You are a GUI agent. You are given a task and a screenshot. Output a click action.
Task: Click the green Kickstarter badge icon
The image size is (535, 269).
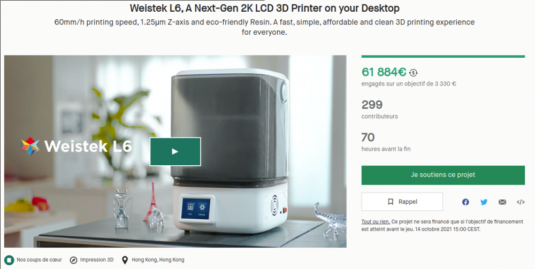click(x=9, y=260)
